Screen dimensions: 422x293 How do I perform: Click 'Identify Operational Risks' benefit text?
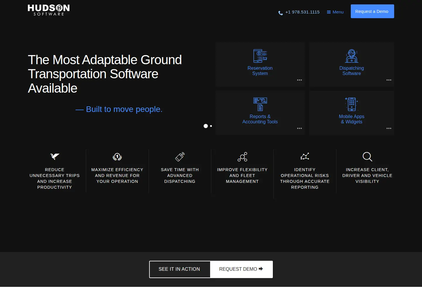tap(305, 178)
